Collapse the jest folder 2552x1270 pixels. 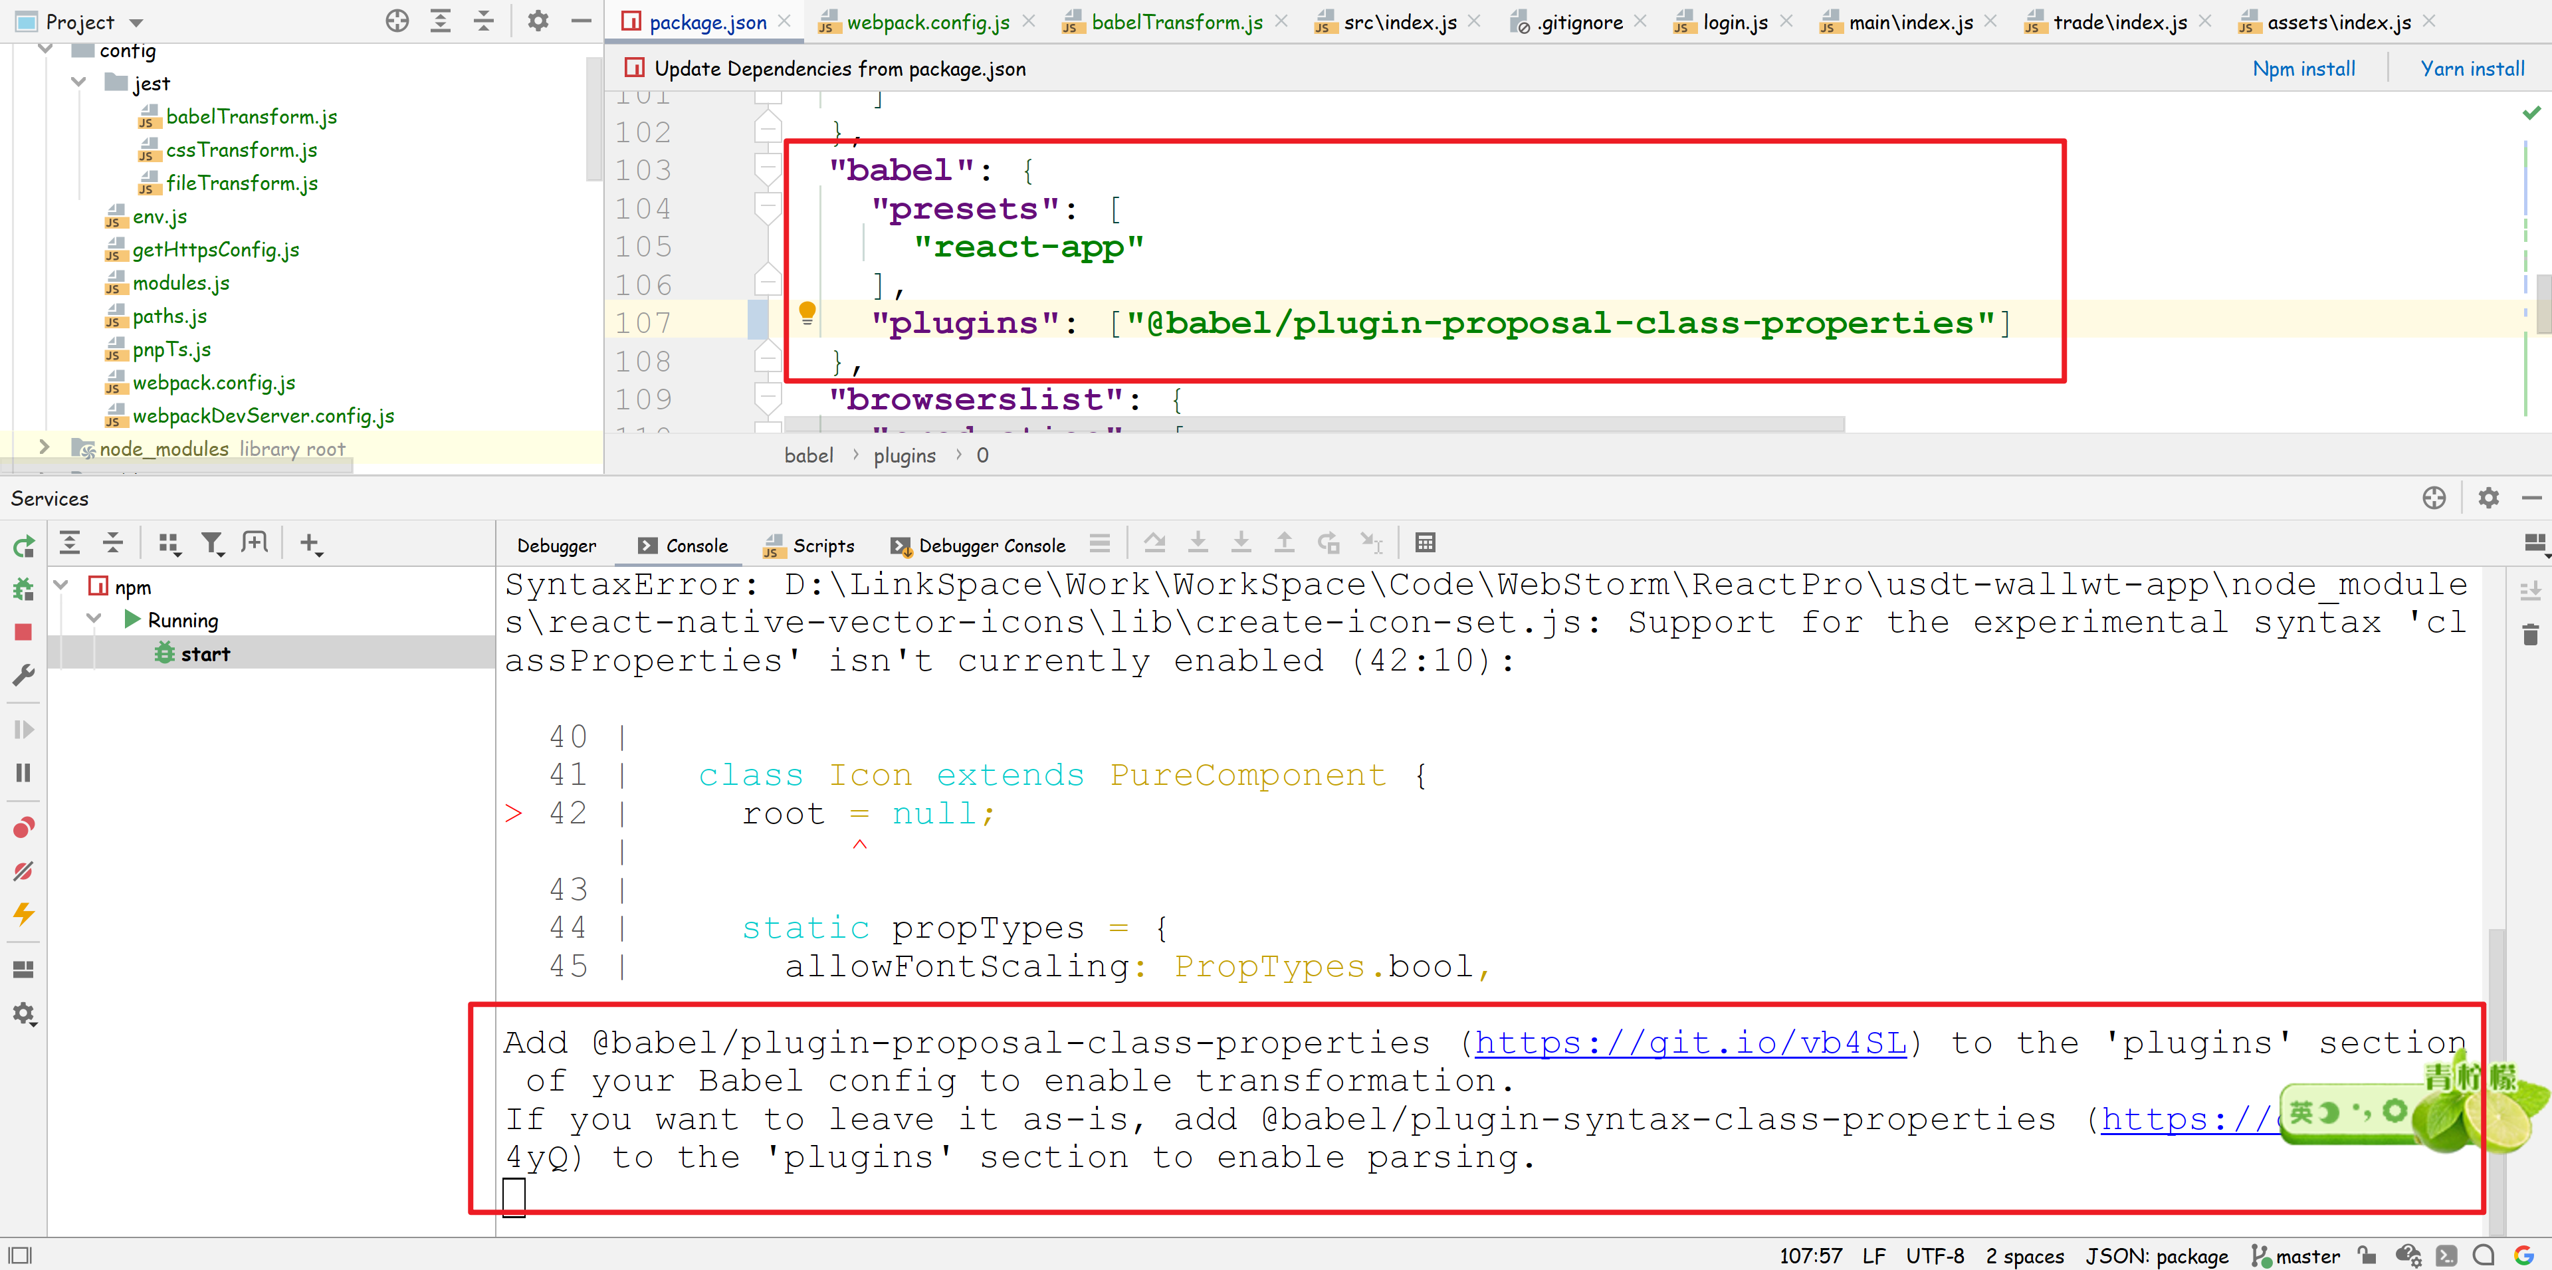[x=78, y=83]
